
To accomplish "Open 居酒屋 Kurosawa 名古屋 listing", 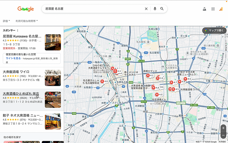I will [22, 36].
